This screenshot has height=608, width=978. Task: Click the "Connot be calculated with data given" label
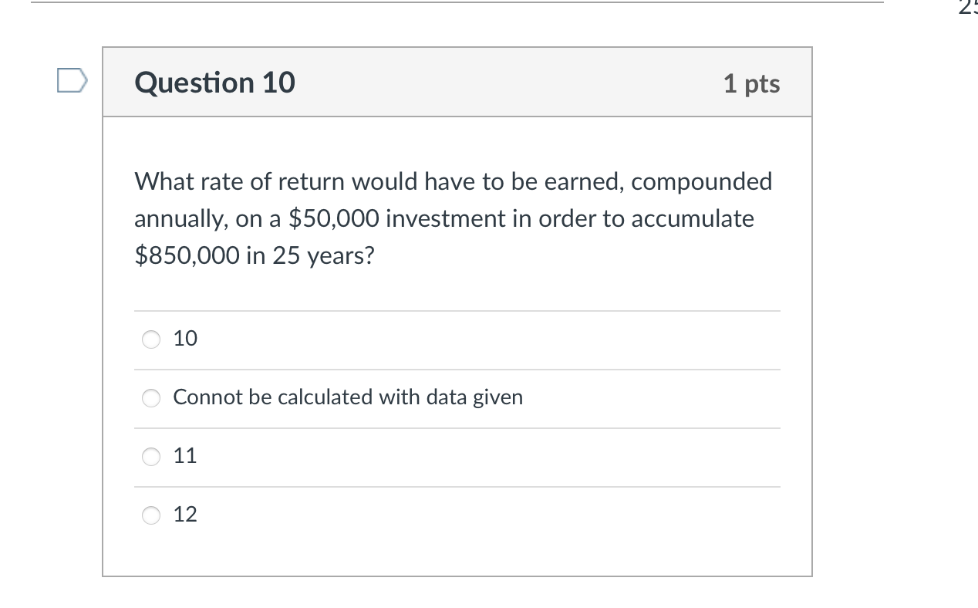click(348, 397)
